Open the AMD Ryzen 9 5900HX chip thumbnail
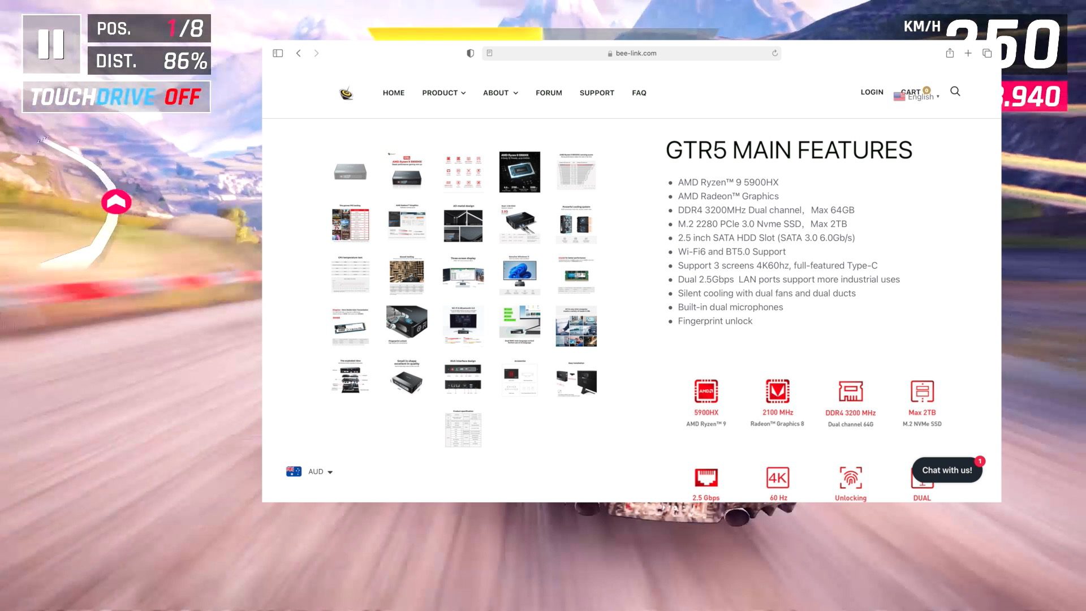 (519, 172)
